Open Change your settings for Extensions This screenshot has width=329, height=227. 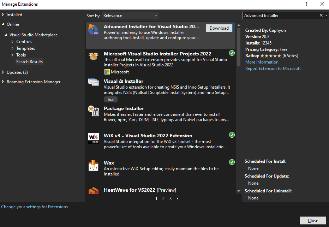[x=34, y=207]
